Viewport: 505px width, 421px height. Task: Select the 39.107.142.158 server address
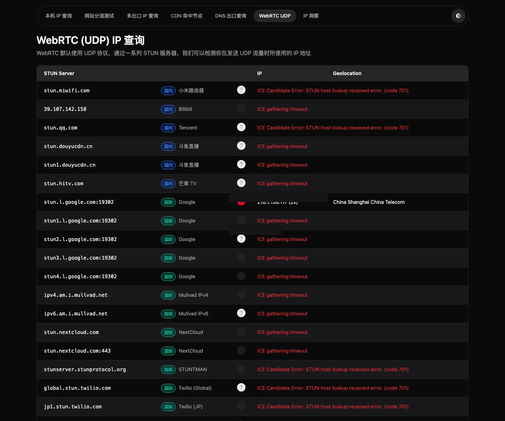tap(65, 109)
